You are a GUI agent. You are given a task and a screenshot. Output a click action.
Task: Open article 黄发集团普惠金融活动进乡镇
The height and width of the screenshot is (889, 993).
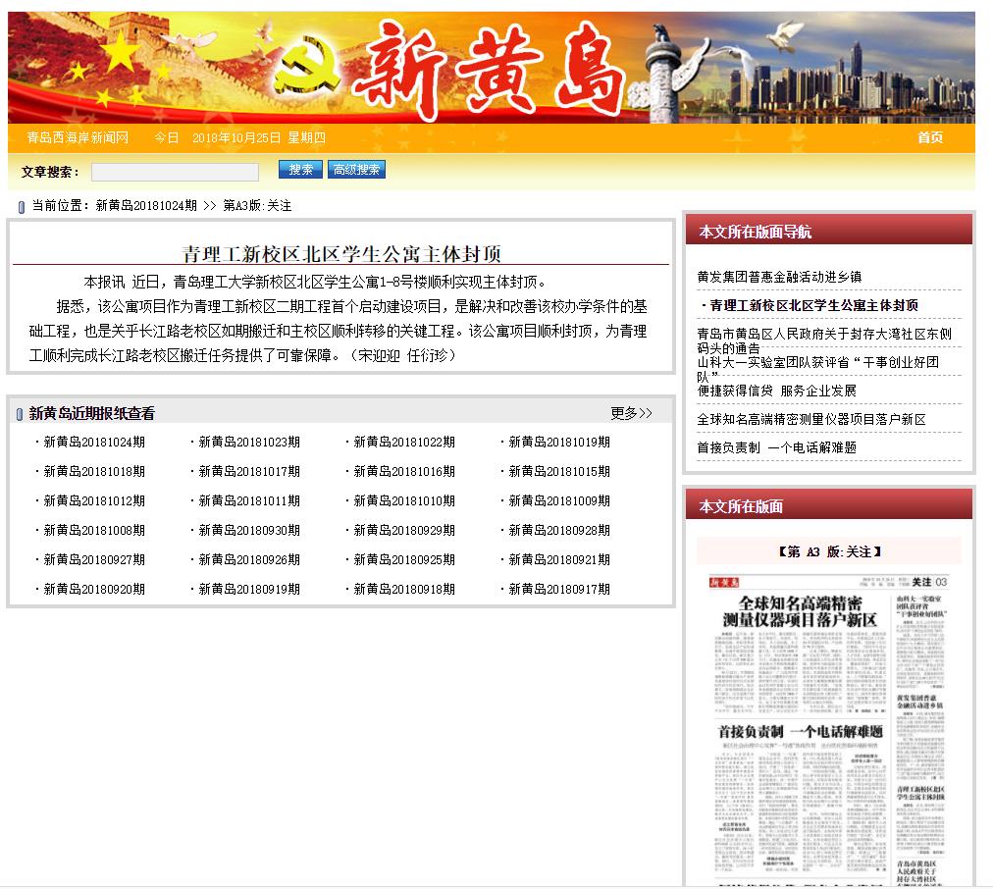(779, 277)
